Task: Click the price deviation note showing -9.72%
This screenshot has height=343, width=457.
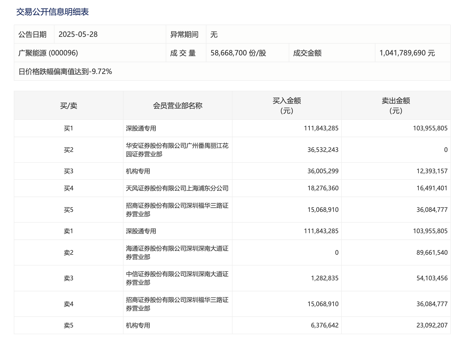Action: [x=65, y=72]
